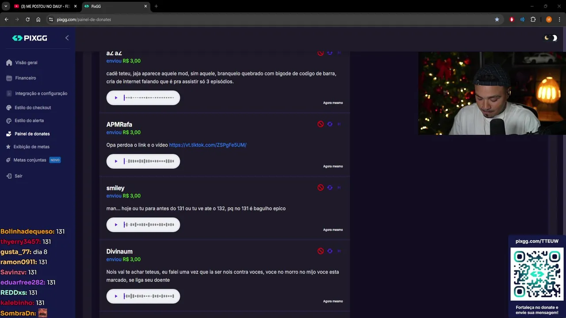The width and height of the screenshot is (566, 318).
Task: Open a new browser tab
Action: tap(156, 6)
